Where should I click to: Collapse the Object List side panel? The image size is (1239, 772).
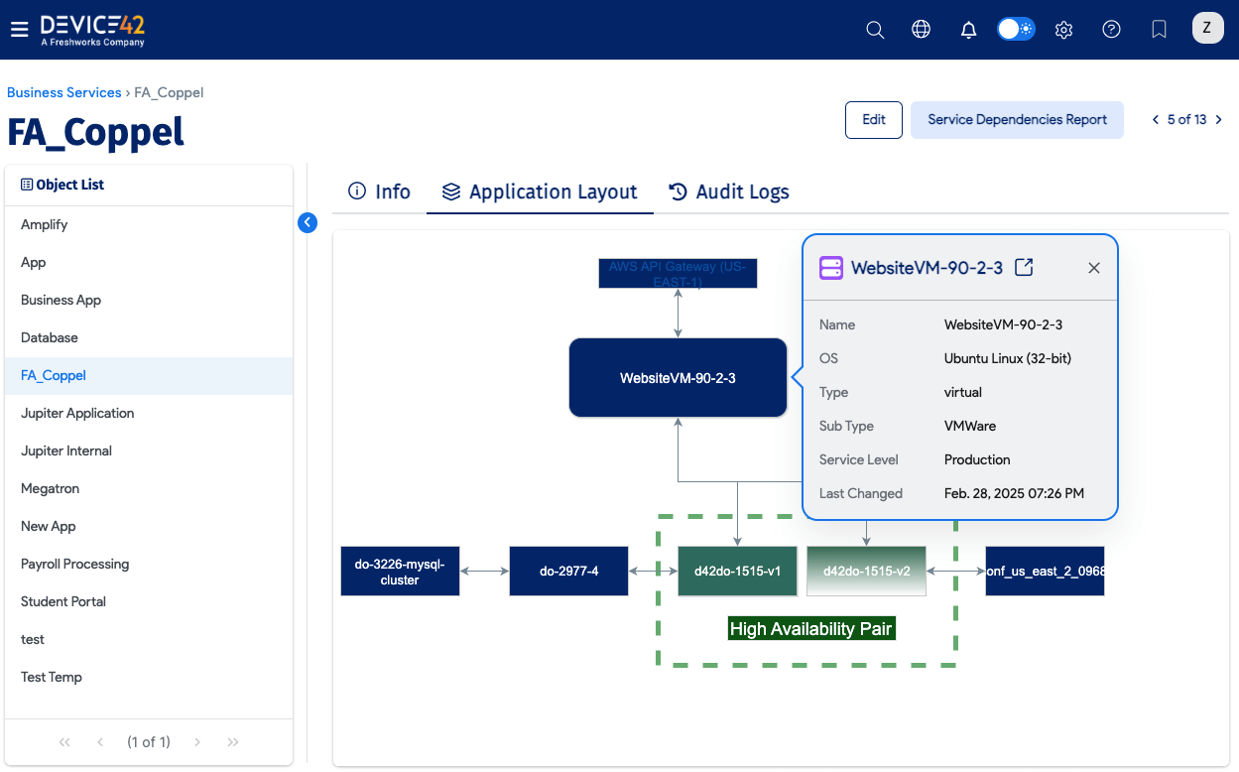click(x=308, y=222)
